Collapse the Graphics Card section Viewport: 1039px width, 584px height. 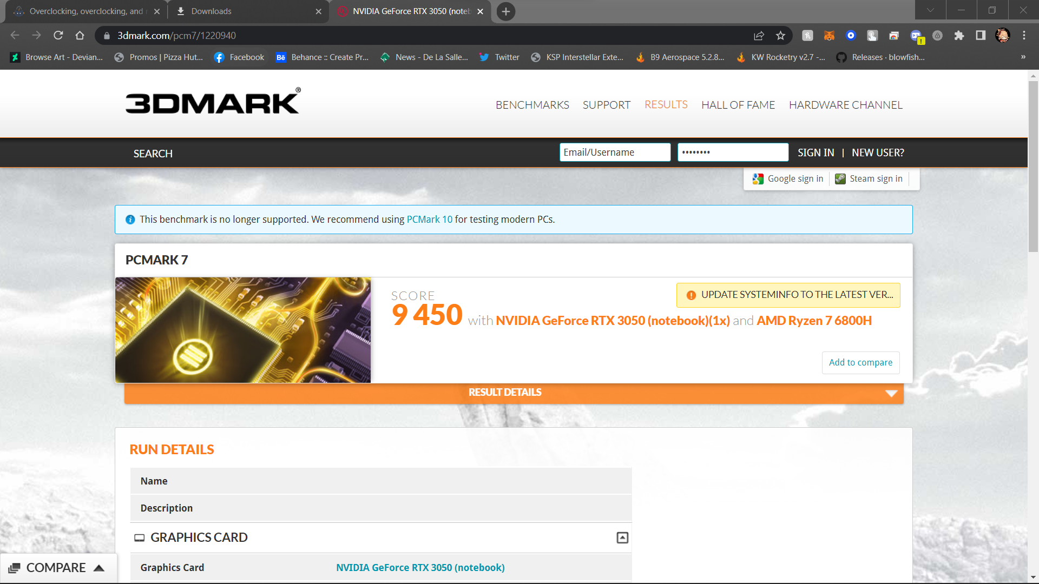pyautogui.click(x=622, y=537)
